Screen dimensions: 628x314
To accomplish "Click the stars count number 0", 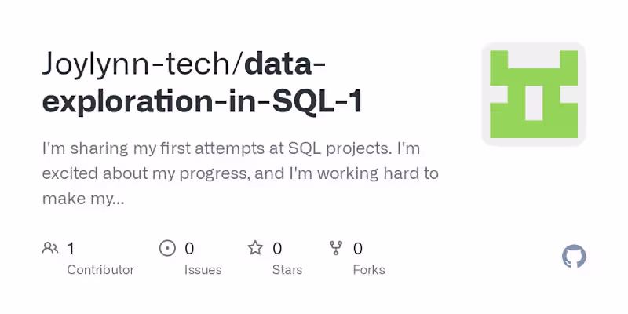I will [x=277, y=249].
